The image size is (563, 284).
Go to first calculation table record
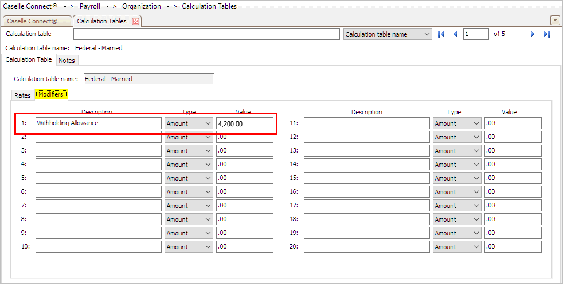pyautogui.click(x=441, y=34)
